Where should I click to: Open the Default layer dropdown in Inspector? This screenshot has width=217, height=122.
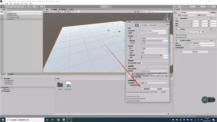tap(209, 15)
